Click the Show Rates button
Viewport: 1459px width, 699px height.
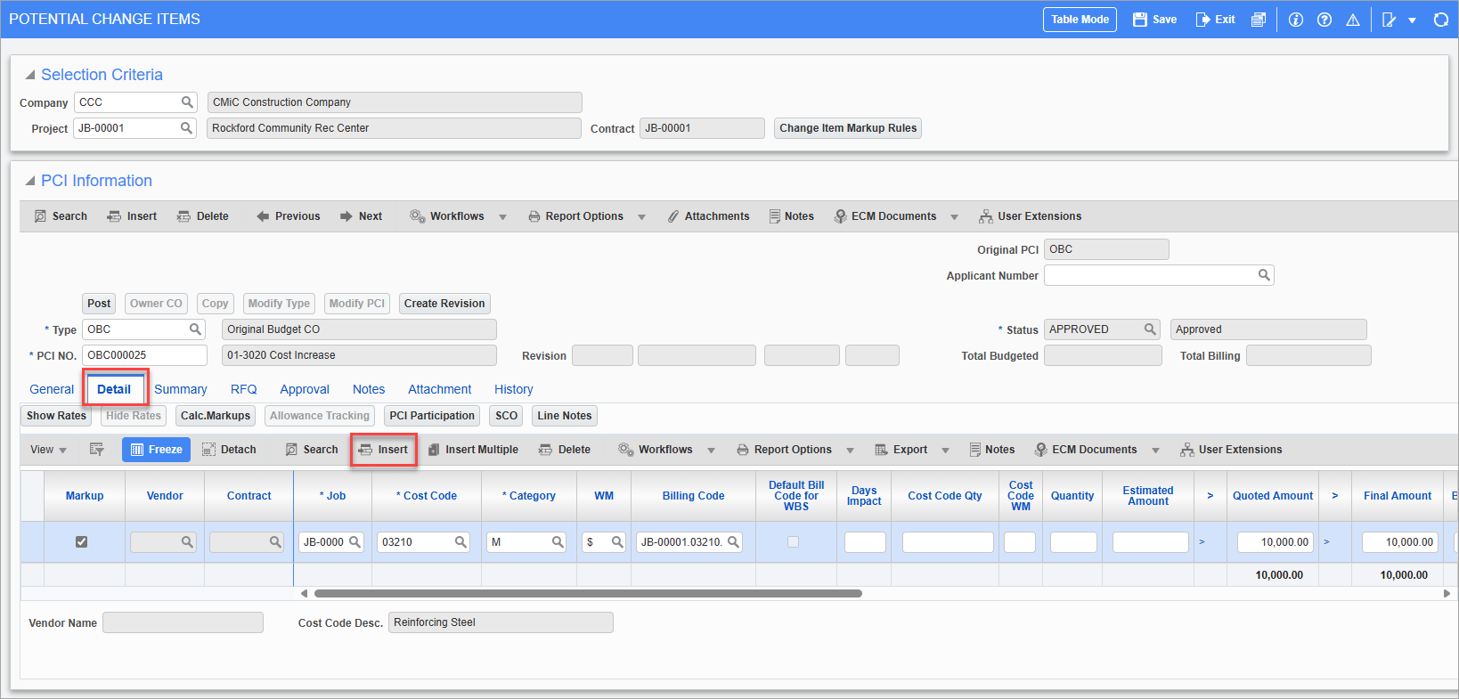[x=56, y=416]
